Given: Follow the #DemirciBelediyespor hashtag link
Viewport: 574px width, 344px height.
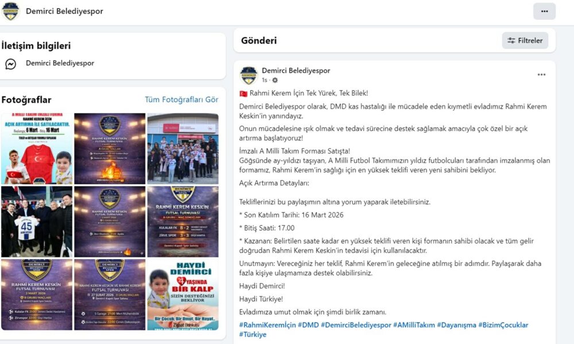Looking at the screenshot, I should point(356,325).
